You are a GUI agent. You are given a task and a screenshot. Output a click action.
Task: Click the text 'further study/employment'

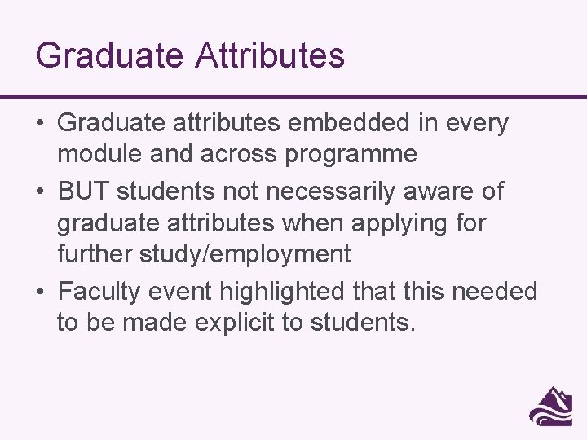click(x=204, y=254)
